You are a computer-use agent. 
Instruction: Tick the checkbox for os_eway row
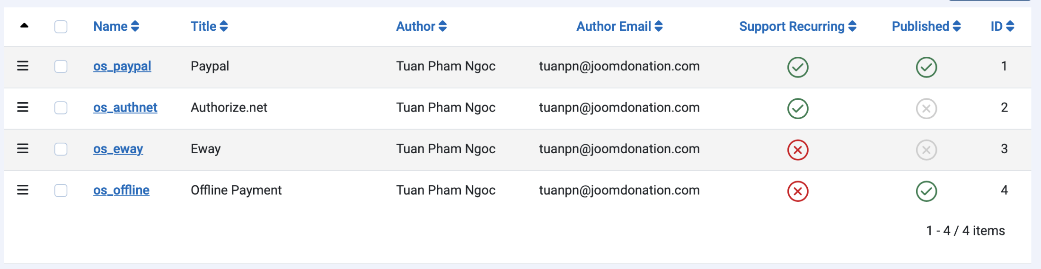[61, 149]
